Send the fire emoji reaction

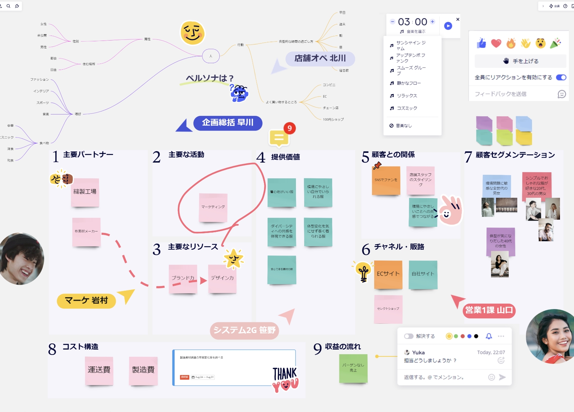511,43
